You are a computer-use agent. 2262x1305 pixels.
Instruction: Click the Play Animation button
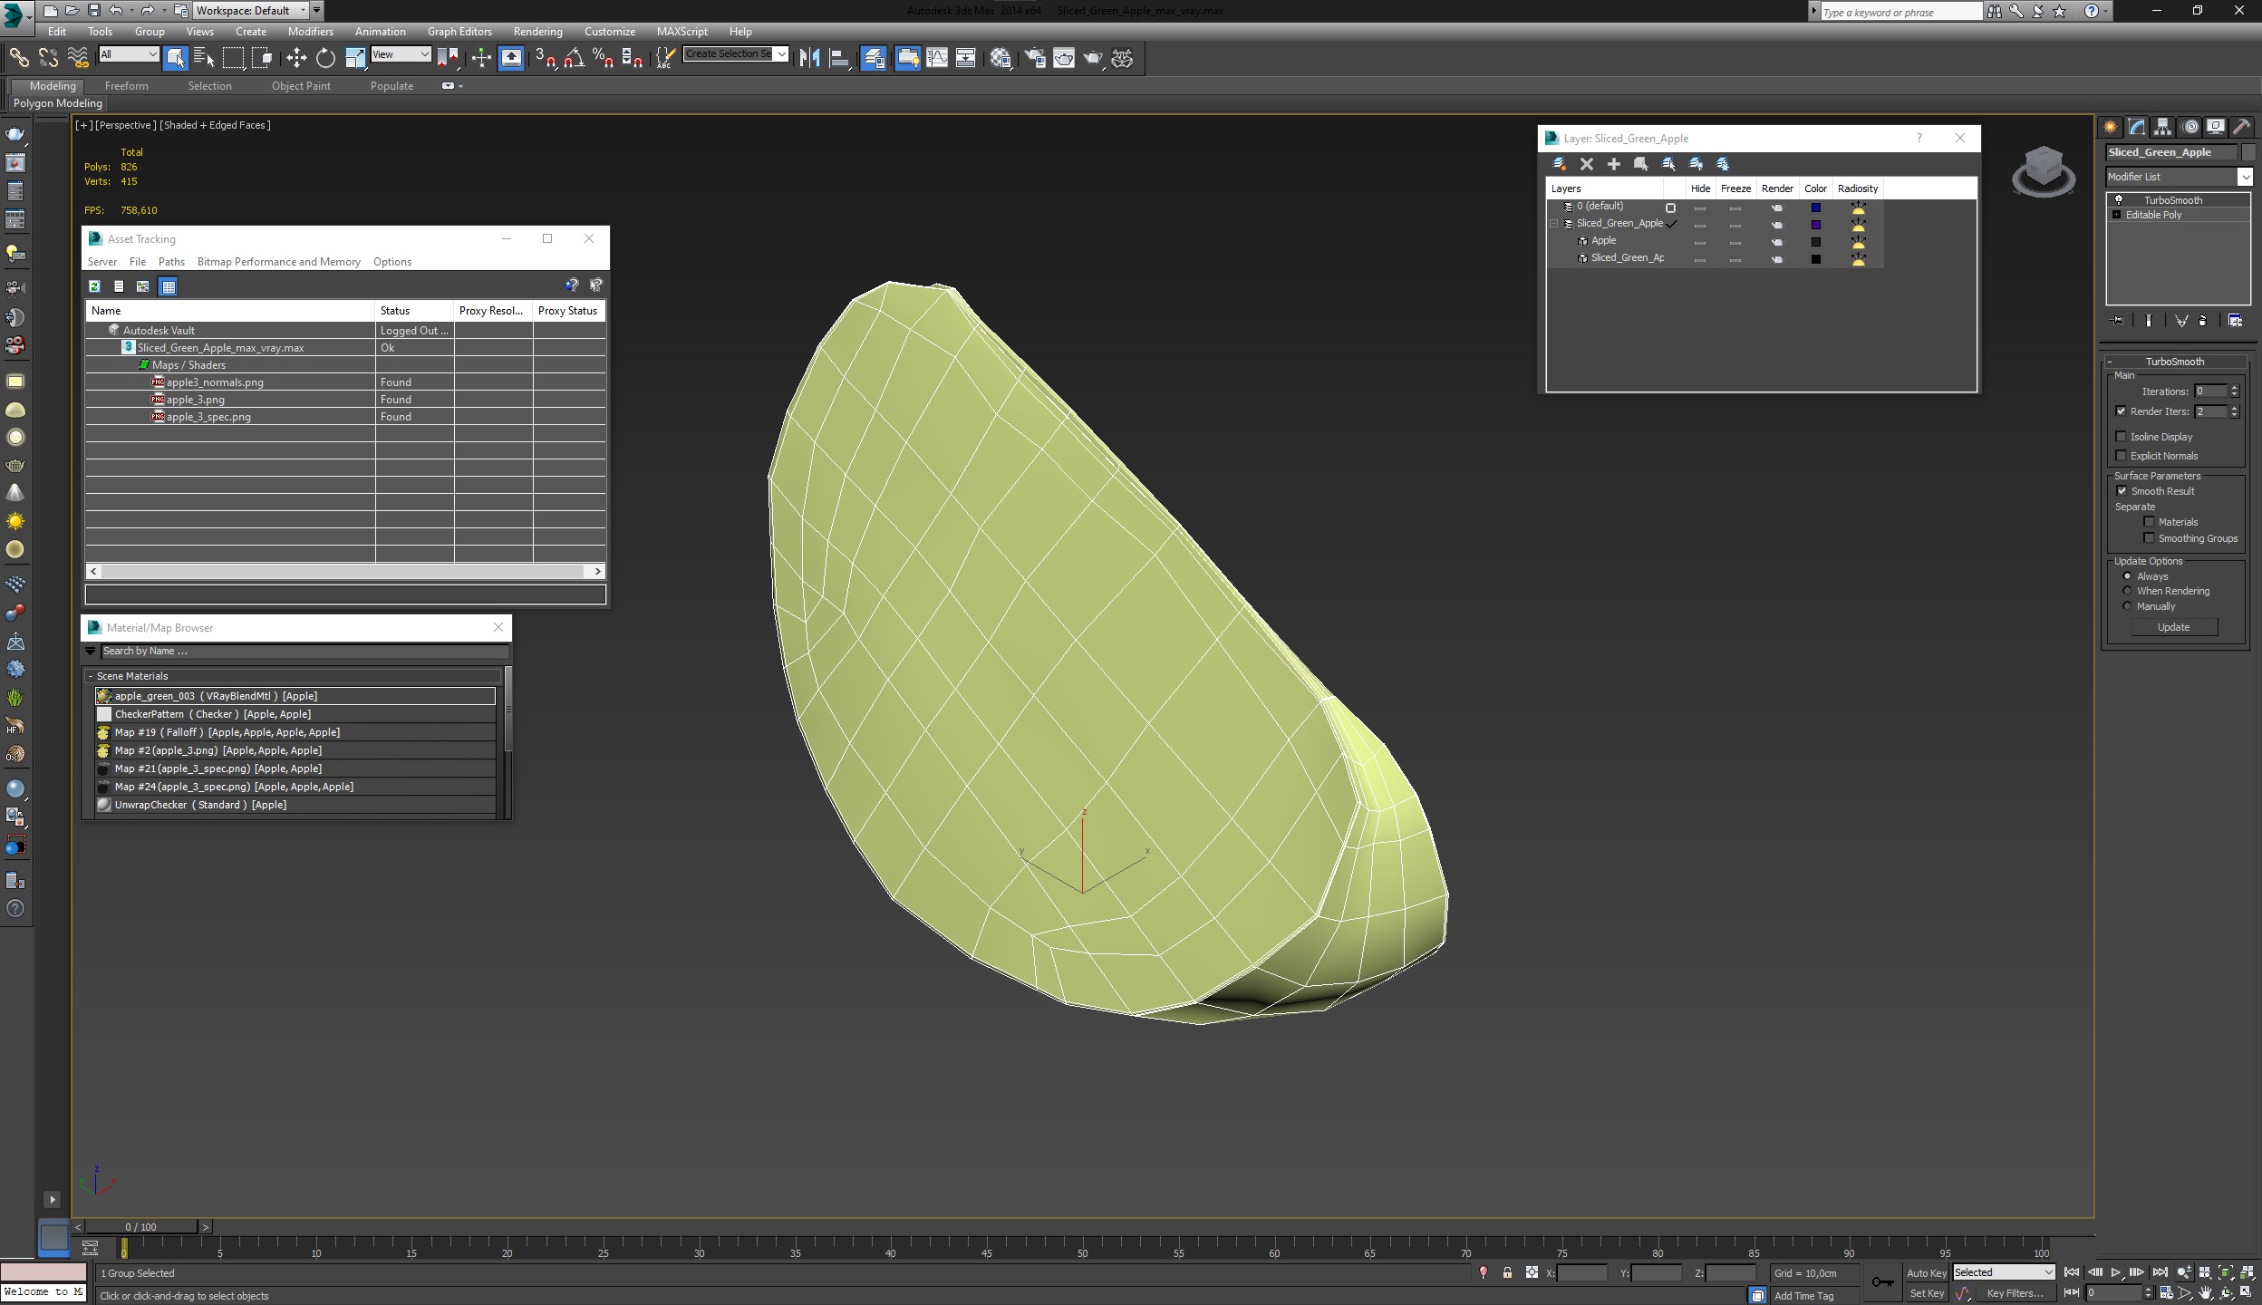click(2116, 1273)
